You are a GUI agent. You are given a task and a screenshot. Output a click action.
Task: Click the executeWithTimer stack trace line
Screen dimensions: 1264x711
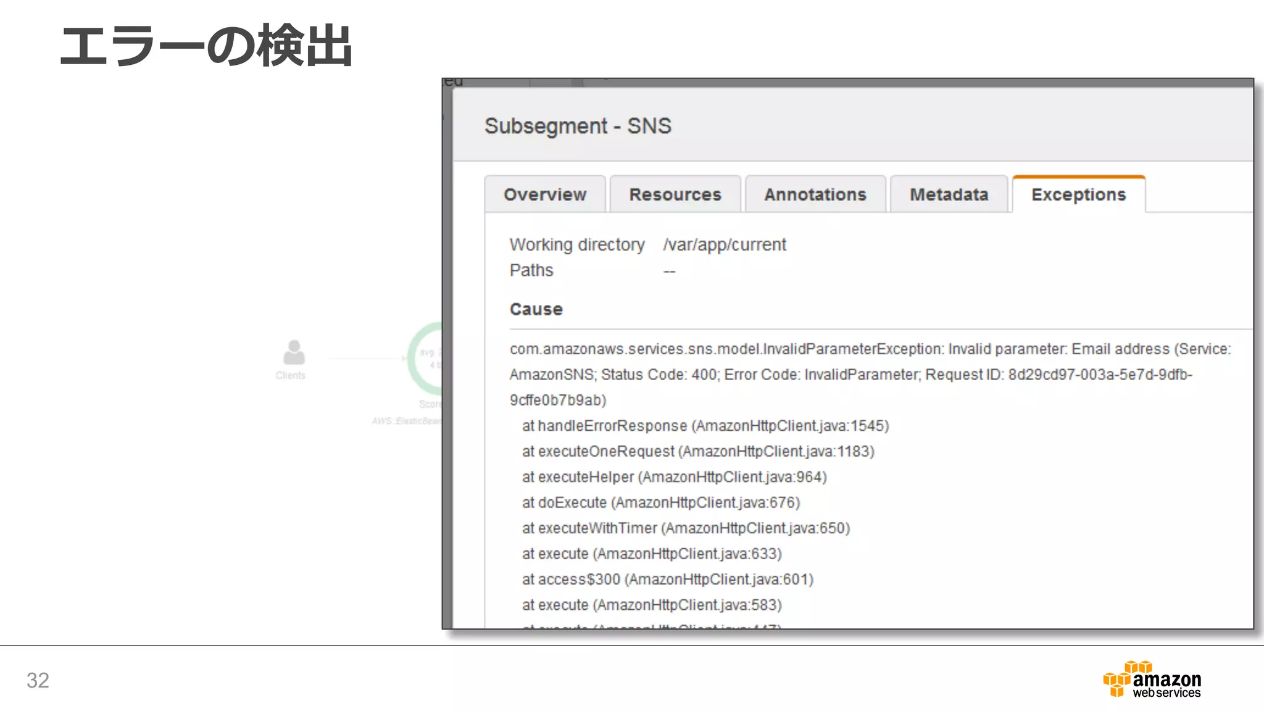tap(686, 528)
